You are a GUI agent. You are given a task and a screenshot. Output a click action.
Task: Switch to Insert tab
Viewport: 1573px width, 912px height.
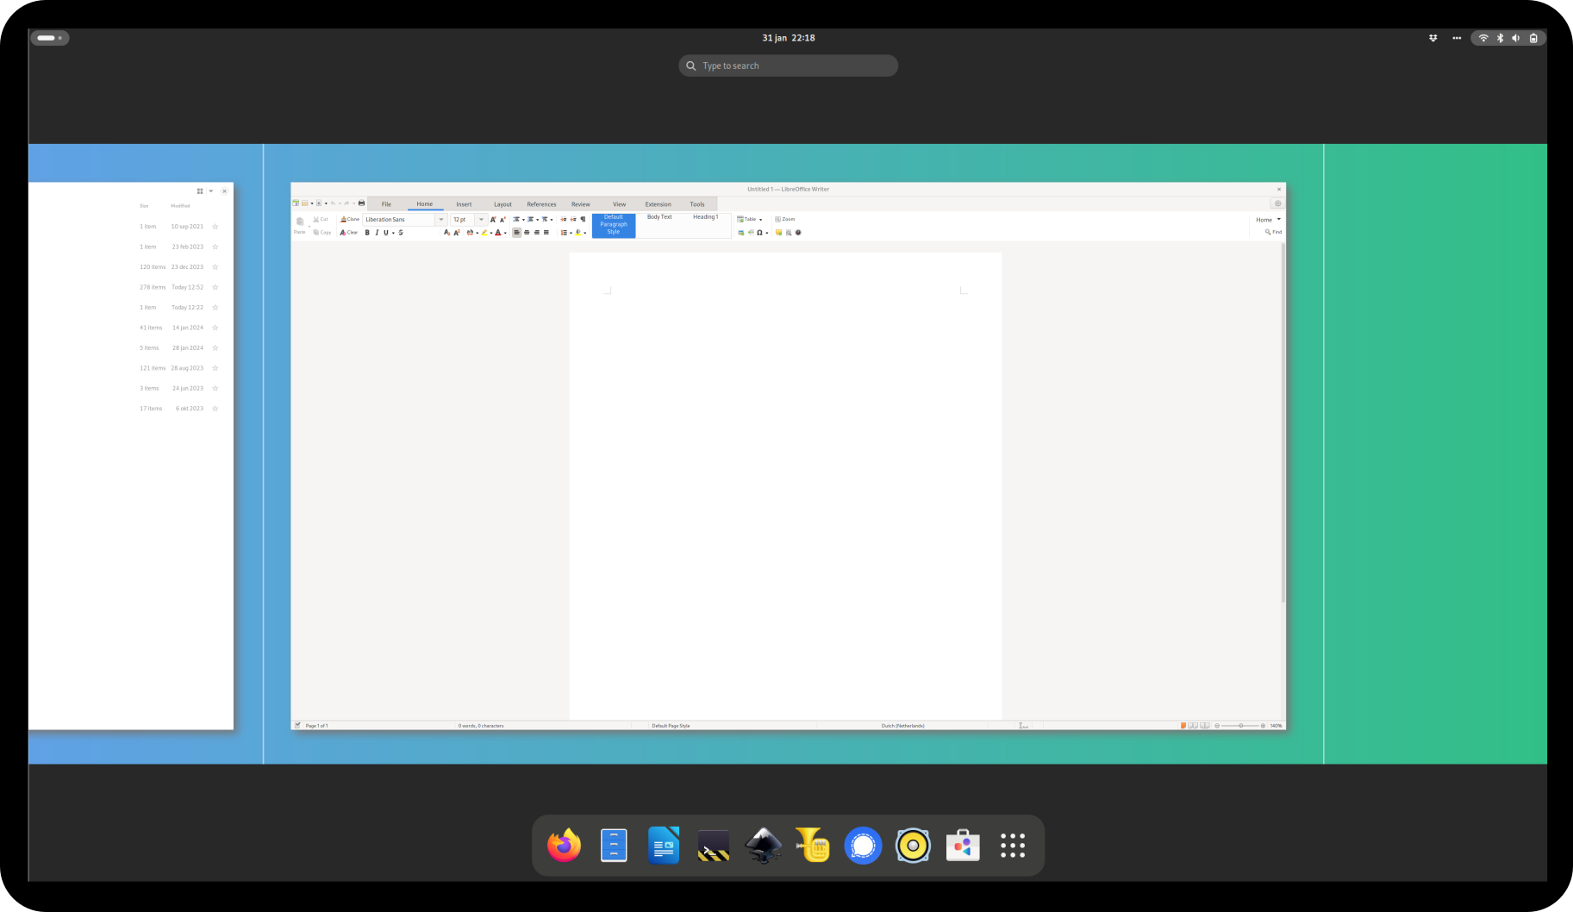(464, 204)
